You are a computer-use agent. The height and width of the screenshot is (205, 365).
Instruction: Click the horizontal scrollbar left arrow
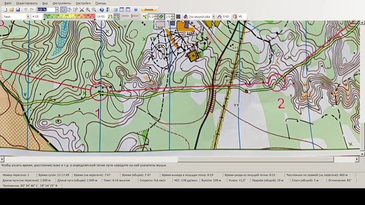pos(2,159)
